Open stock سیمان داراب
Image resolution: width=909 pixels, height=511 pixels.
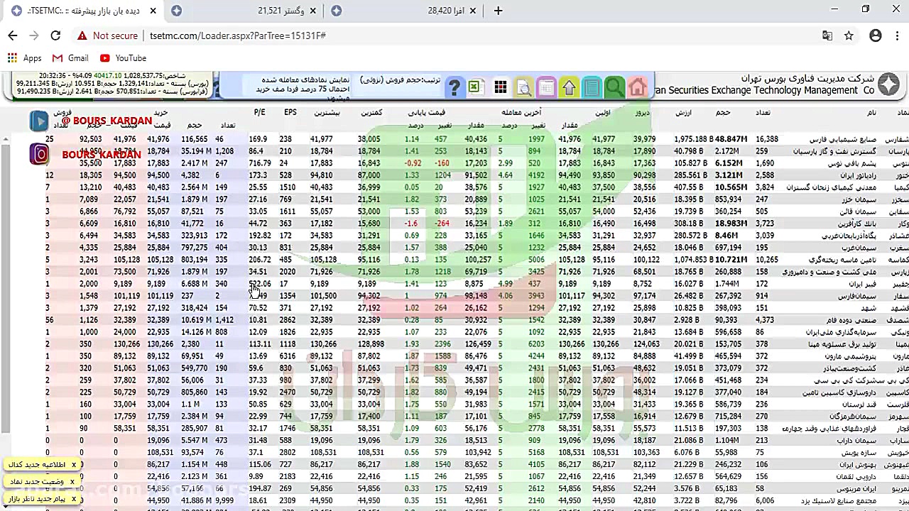pos(856,441)
